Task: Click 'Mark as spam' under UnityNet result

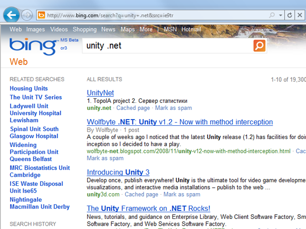Action: tap(174, 108)
